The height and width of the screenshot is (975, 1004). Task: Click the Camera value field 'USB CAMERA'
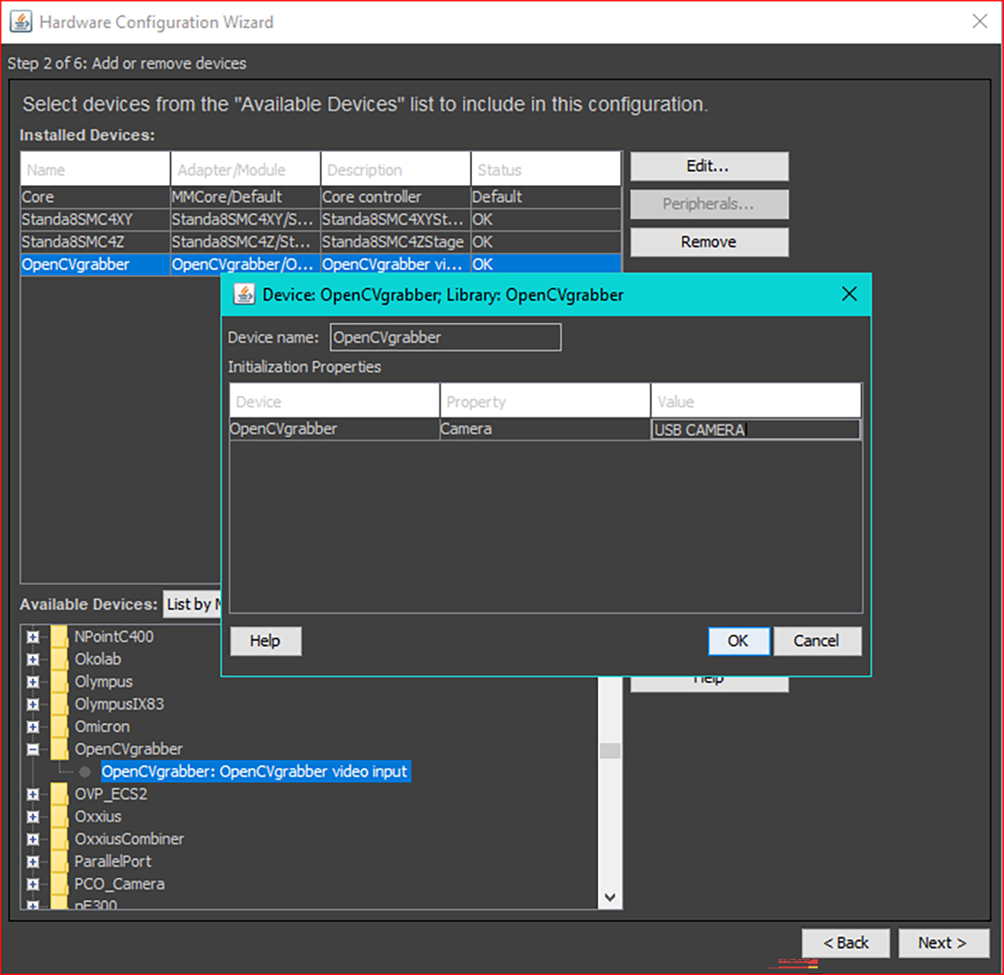(755, 430)
